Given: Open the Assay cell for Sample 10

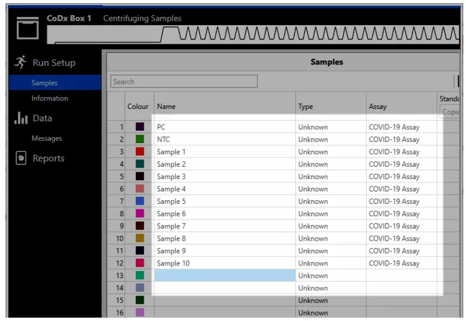Looking at the screenshot, I should coord(401,263).
